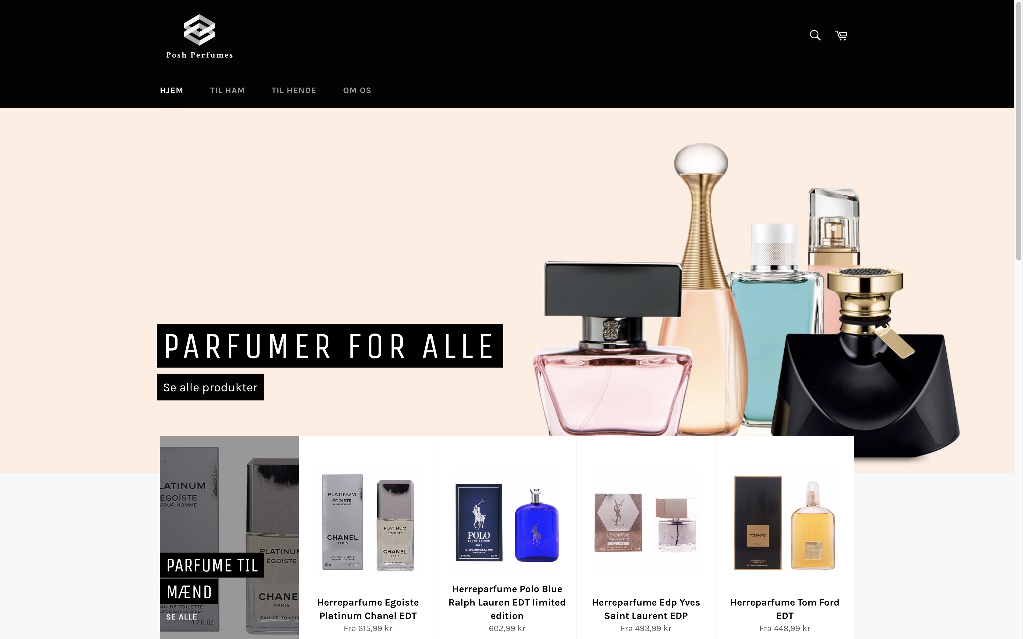Viewport: 1023px width, 639px height.
Task: Open the OM OS menu item
Action: coord(357,90)
